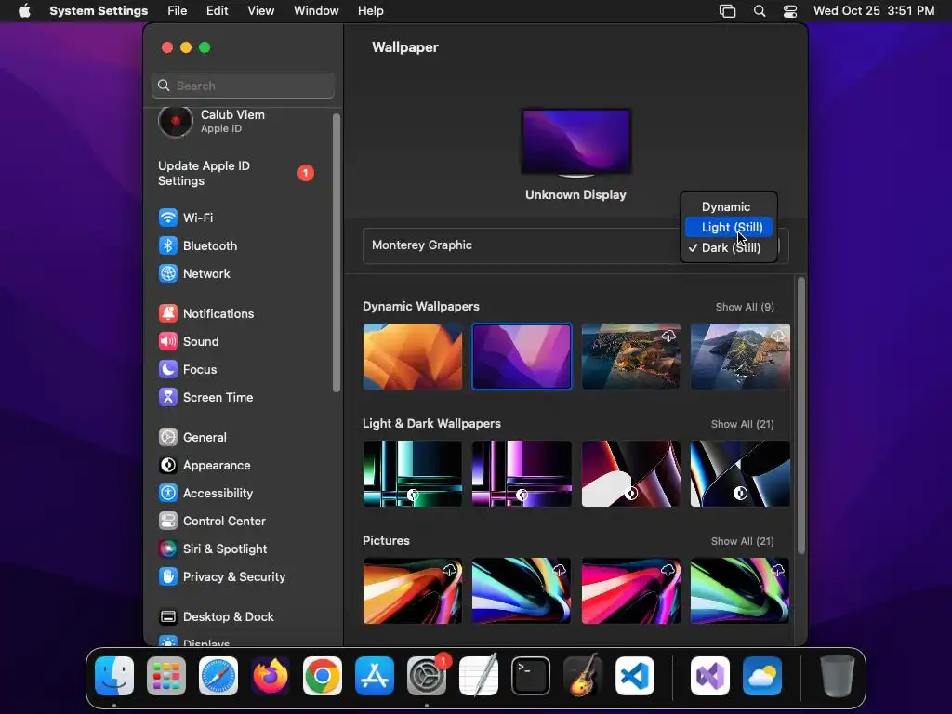The image size is (952, 714).
Task: Launch Visual Studio Code from Dock
Action: click(635, 676)
